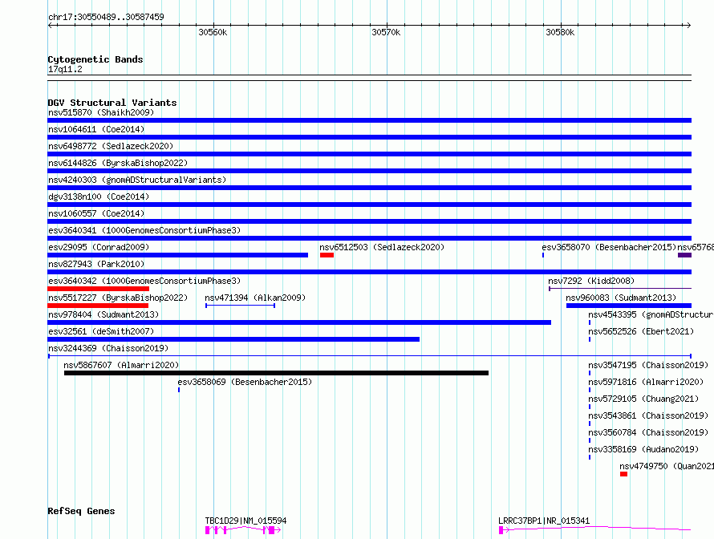Select nsv471394 (Alkan2009) label
The height and width of the screenshot is (539, 714).
click(x=255, y=298)
